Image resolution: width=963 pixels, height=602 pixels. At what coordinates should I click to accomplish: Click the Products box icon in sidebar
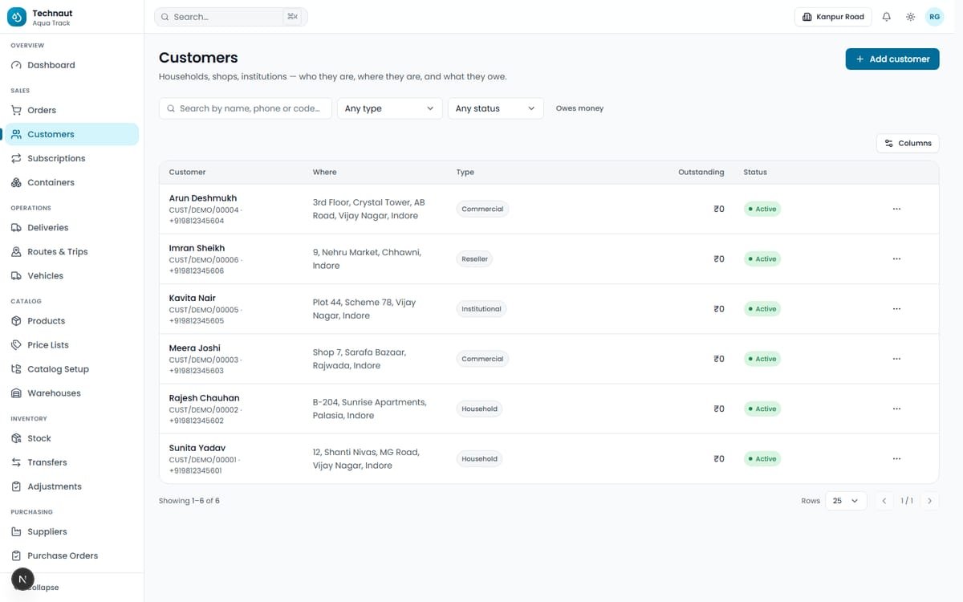click(x=16, y=320)
